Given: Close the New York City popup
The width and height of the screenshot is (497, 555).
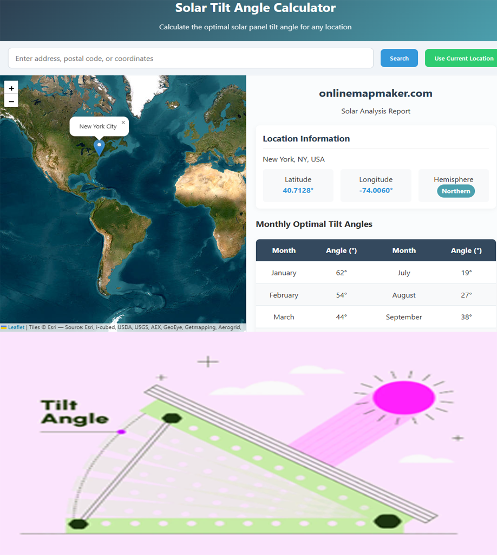Looking at the screenshot, I should pos(123,122).
